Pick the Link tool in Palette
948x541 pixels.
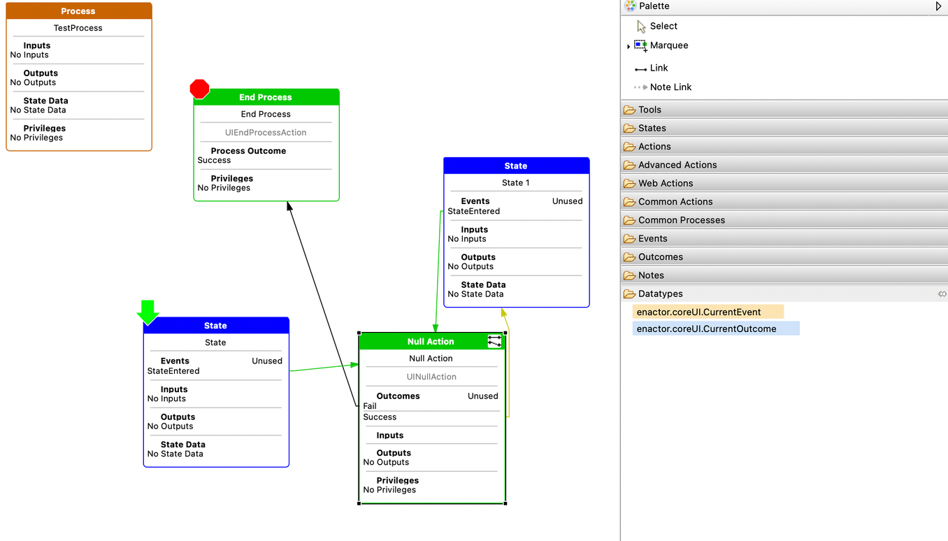(651, 68)
